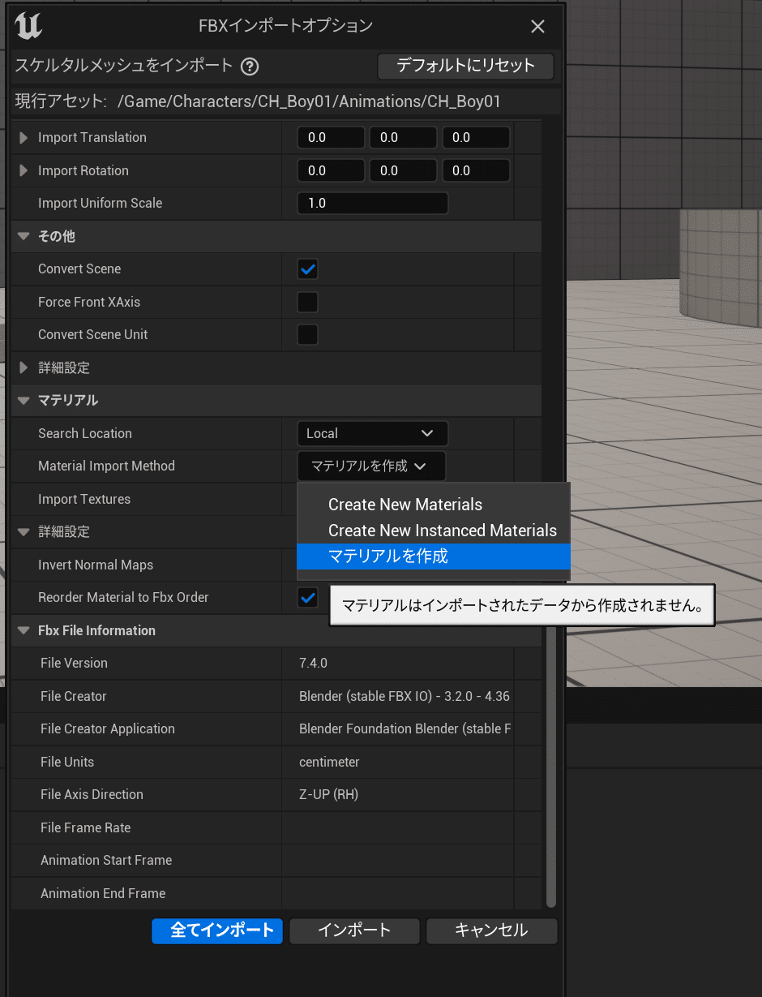Viewport: 762px width, 997px height.
Task: Select Create New Instanced Materials option
Action: [x=443, y=529]
